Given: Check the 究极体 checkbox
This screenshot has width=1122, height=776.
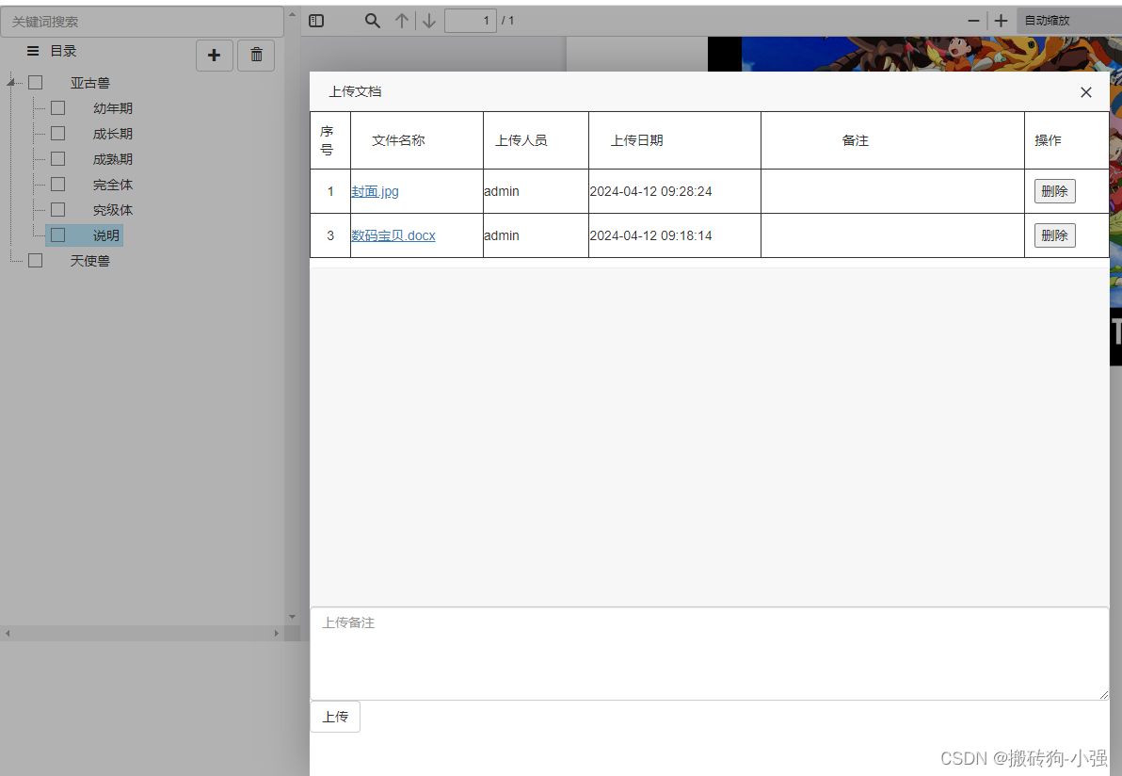Looking at the screenshot, I should pyautogui.click(x=58, y=210).
